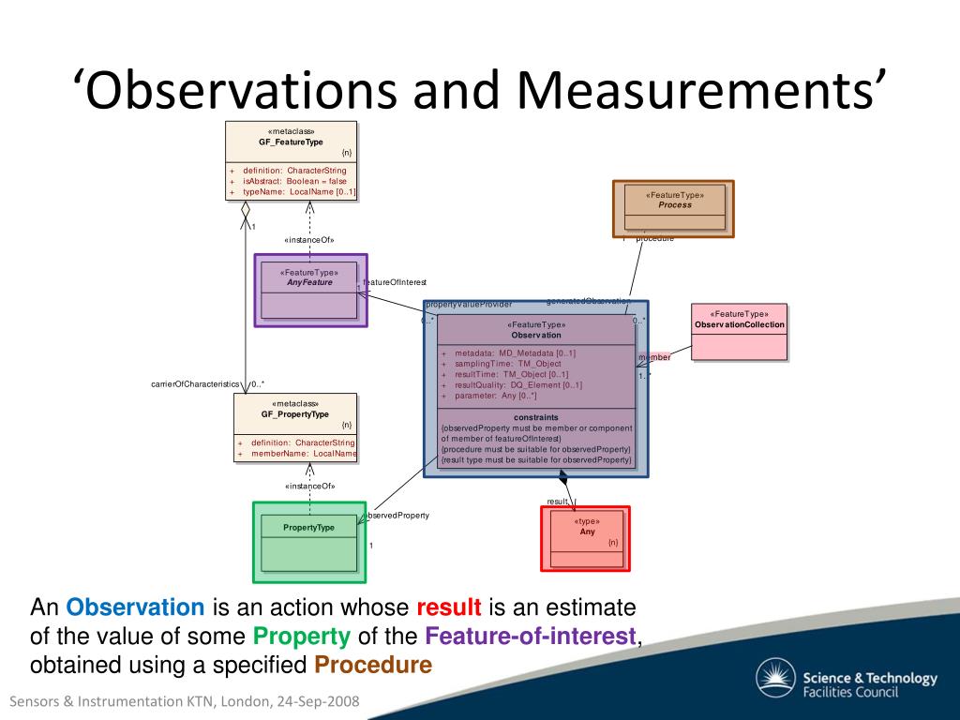Click «instanceOf» label above PropertyType
This screenshot has width=960, height=720.
[x=309, y=487]
